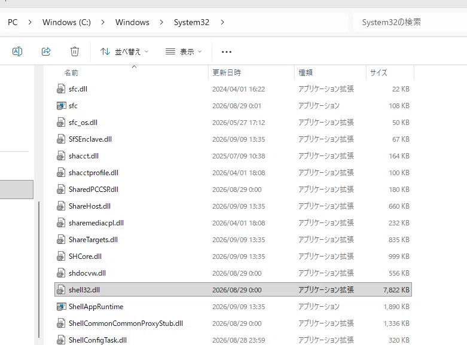Click the 2026/05/27 17:12 date cell
This screenshot has width=467, height=345.
[239, 123]
